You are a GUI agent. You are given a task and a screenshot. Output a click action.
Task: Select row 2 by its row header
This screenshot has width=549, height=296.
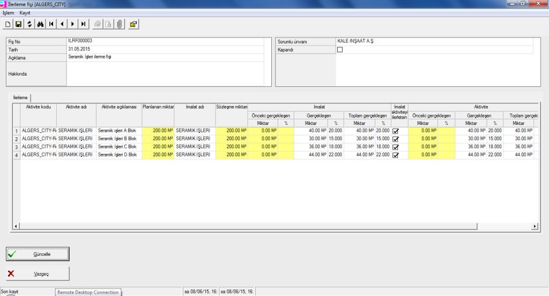[17, 138]
